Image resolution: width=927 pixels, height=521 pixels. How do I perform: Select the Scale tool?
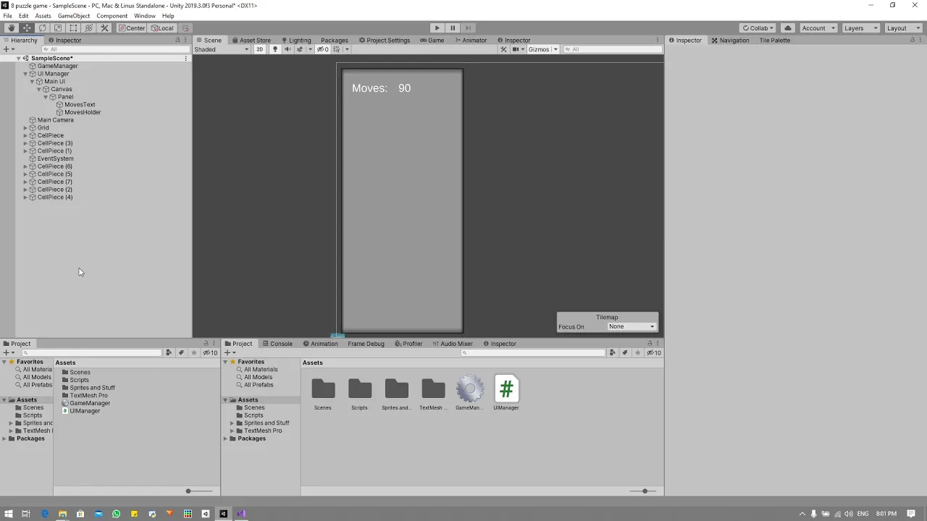pos(58,28)
